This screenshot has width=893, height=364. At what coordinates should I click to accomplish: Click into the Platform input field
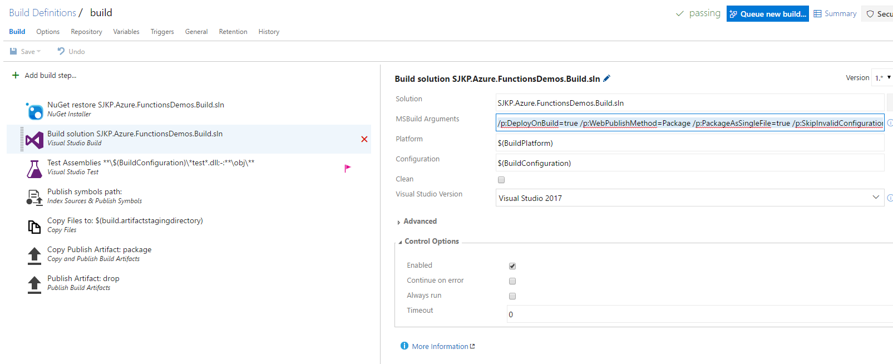click(690, 143)
